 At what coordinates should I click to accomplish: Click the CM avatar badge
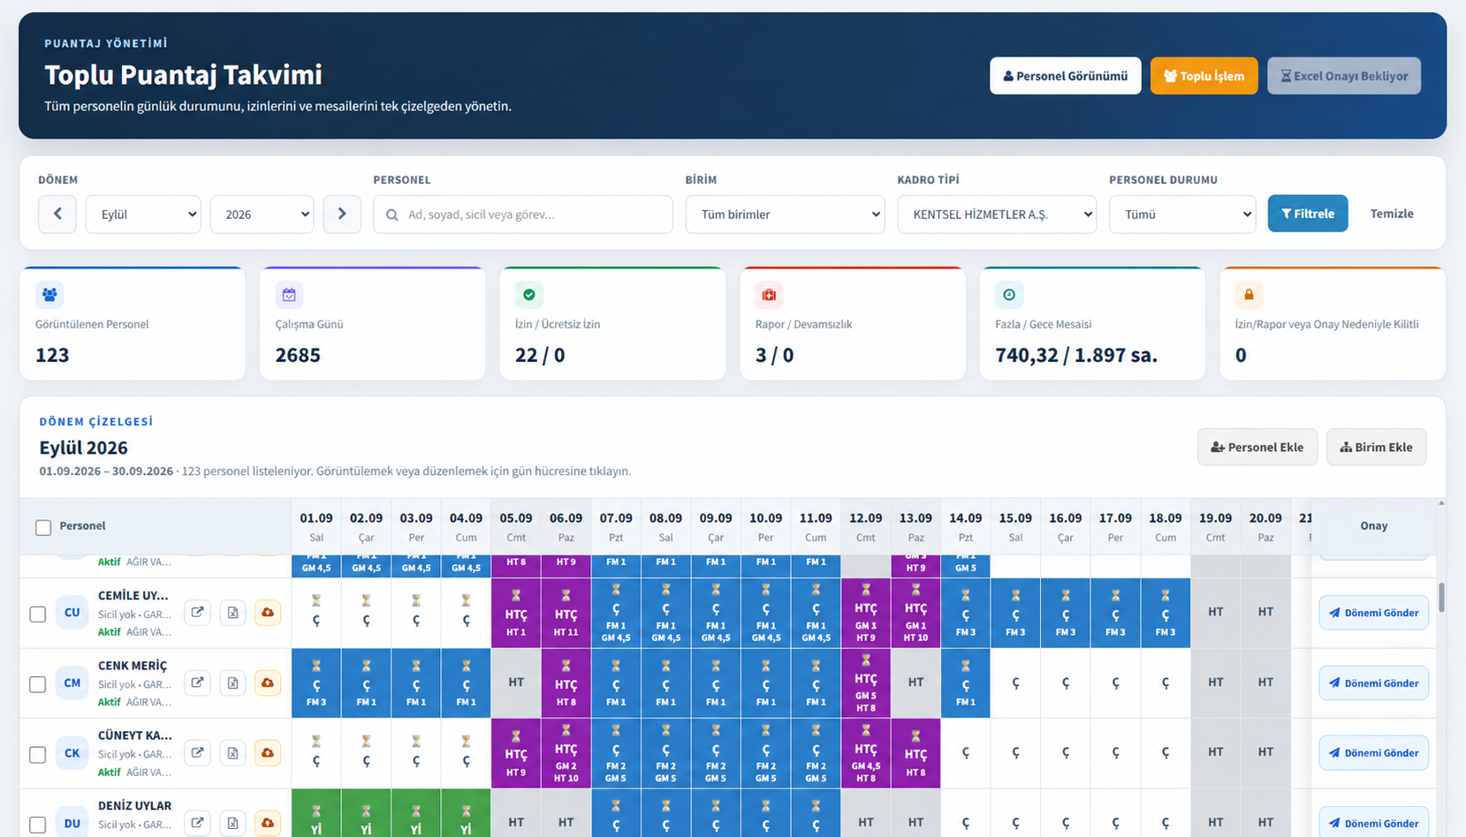[x=72, y=682]
